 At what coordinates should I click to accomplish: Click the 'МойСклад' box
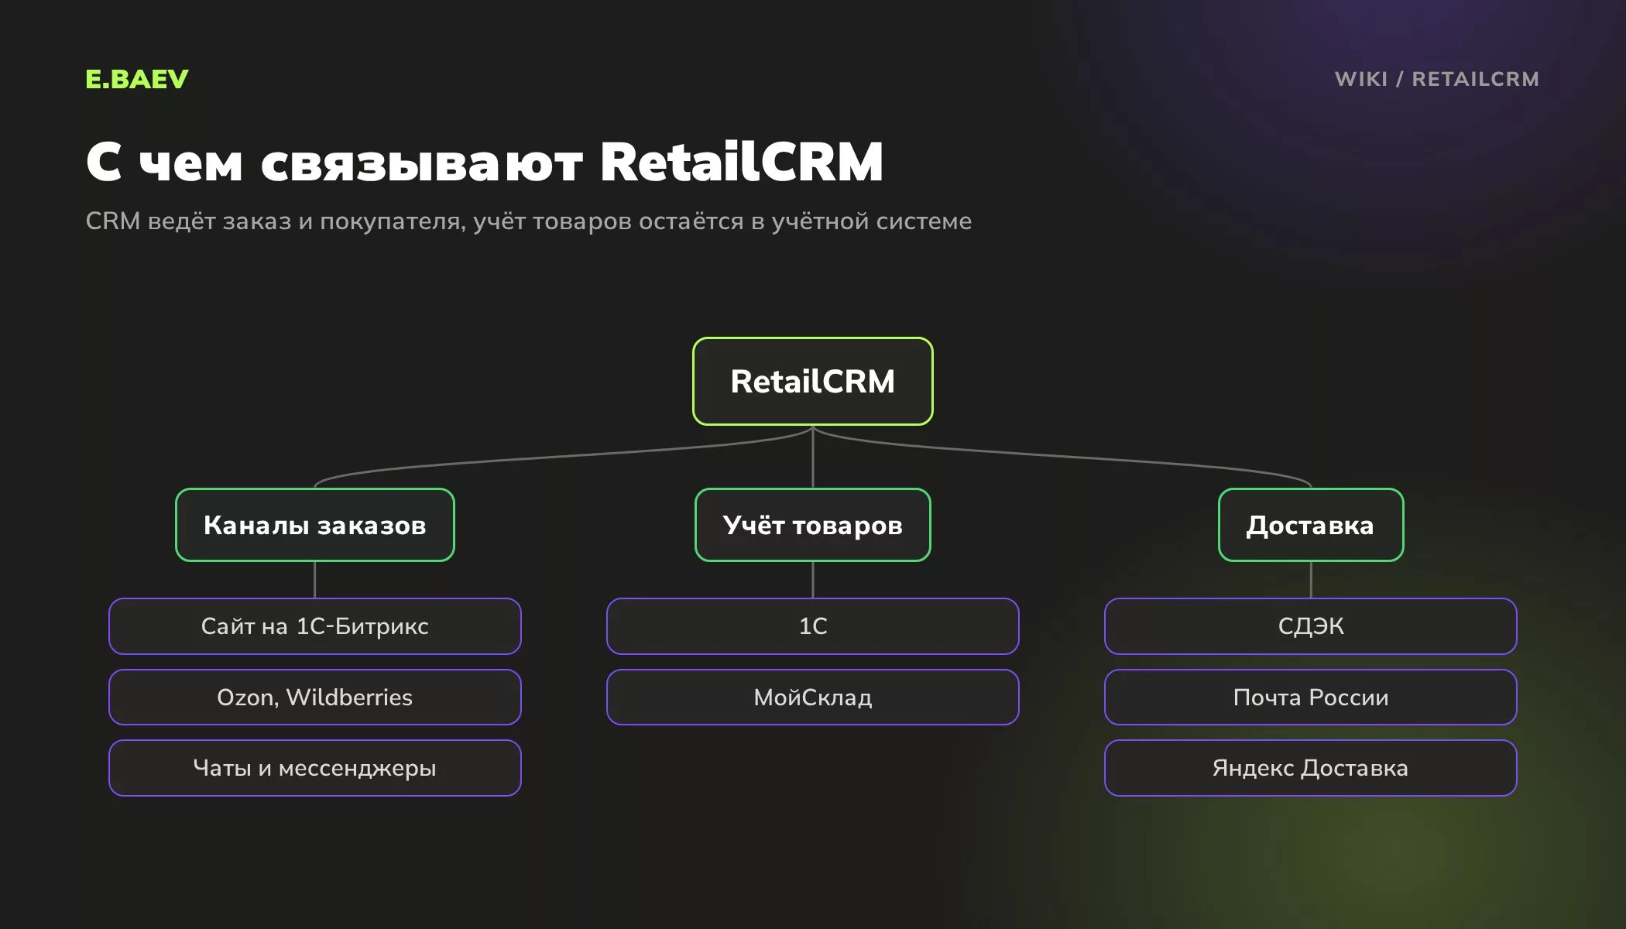pyautogui.click(x=813, y=698)
